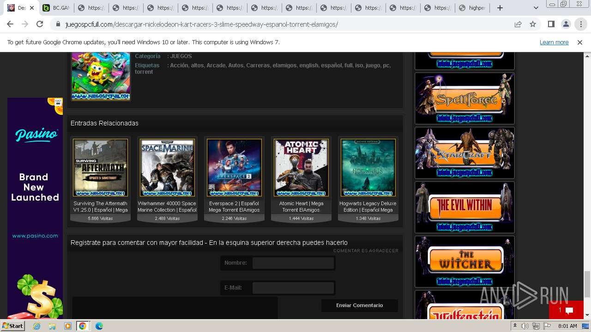This screenshot has height=332, width=591.
Task: Close the active tab with its X
Action: (32, 8)
